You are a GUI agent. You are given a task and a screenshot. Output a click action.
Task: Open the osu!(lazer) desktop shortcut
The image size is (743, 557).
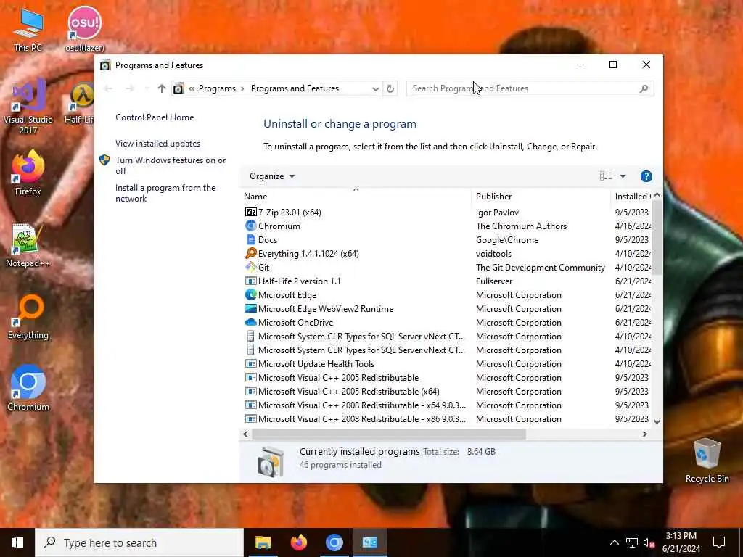pos(84,29)
